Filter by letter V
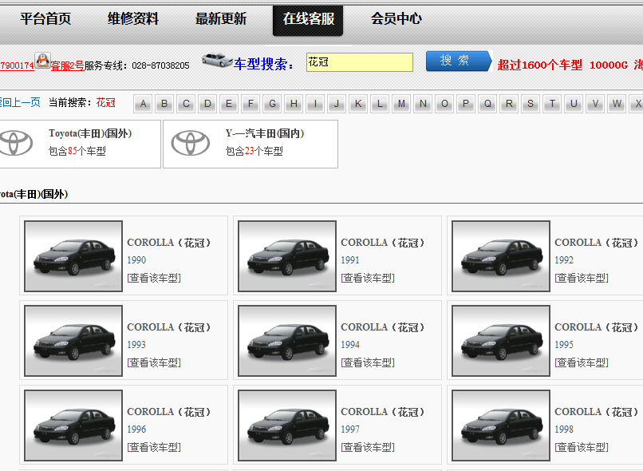This screenshot has height=471, width=643. tap(595, 104)
